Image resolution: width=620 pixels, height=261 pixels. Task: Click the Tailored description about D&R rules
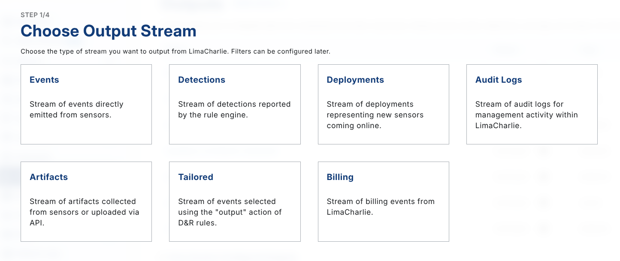coord(230,212)
